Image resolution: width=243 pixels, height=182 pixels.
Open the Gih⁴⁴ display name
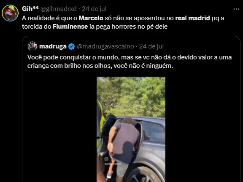(30, 9)
